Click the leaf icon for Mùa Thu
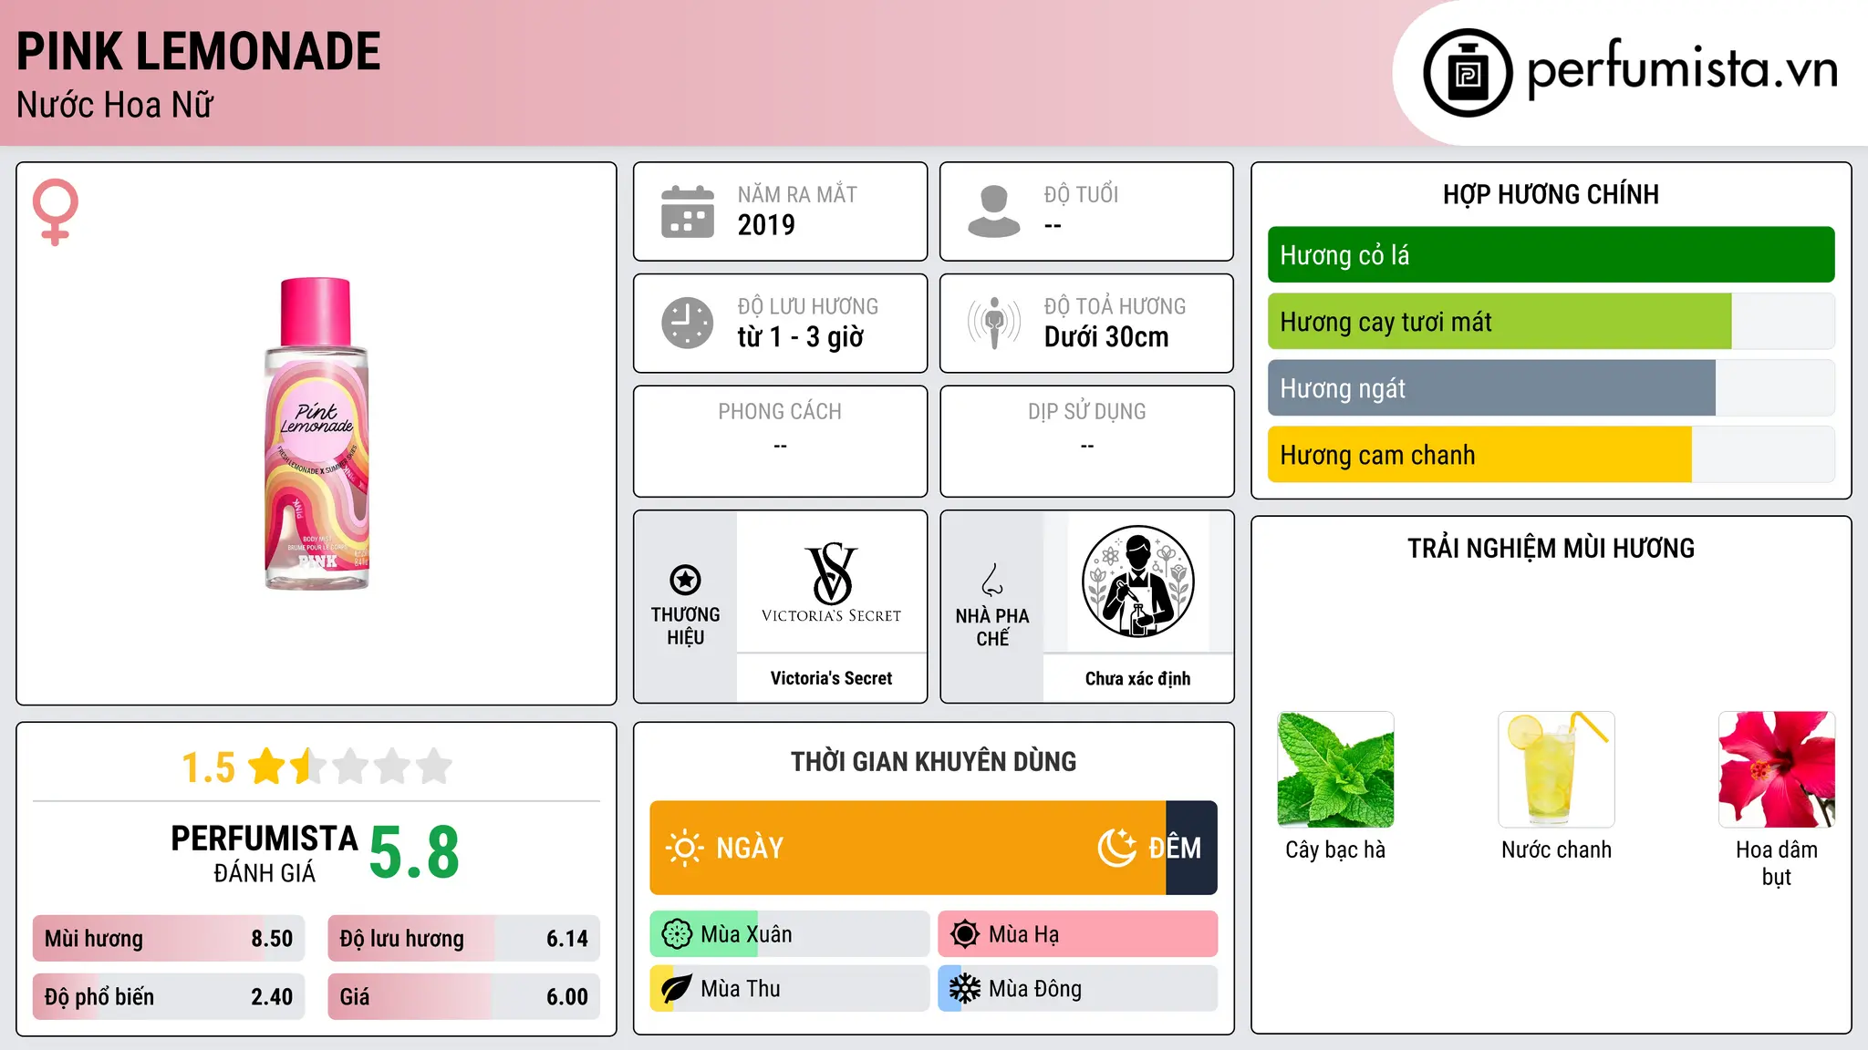Viewport: 1868px width, 1050px height. (x=677, y=989)
